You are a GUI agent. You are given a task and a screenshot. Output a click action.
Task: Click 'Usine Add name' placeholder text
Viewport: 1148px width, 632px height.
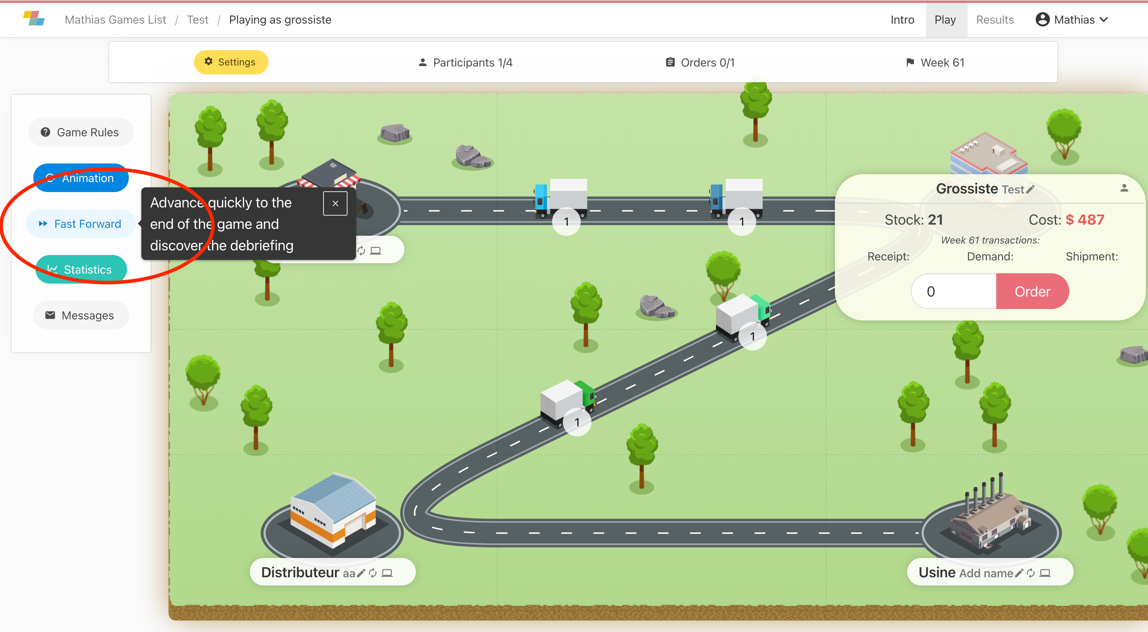point(966,572)
